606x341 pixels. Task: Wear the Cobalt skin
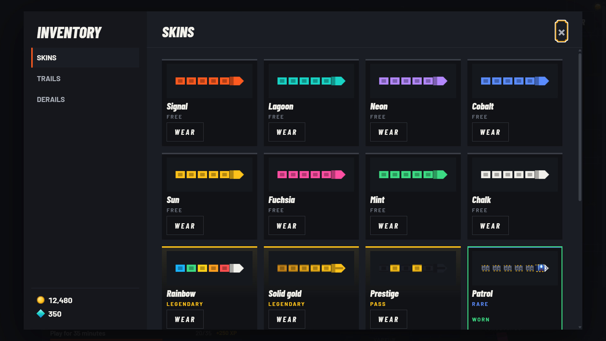click(490, 132)
